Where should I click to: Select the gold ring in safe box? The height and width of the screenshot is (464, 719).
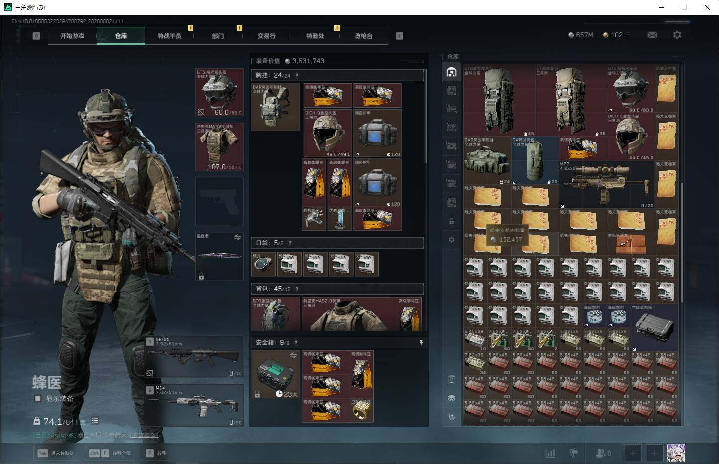(362, 410)
